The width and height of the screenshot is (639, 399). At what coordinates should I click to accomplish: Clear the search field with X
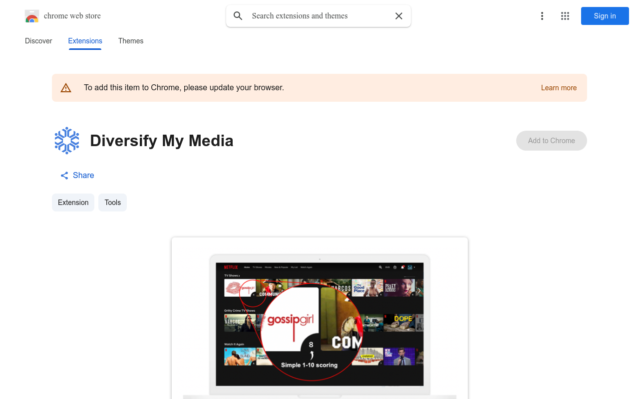point(399,16)
